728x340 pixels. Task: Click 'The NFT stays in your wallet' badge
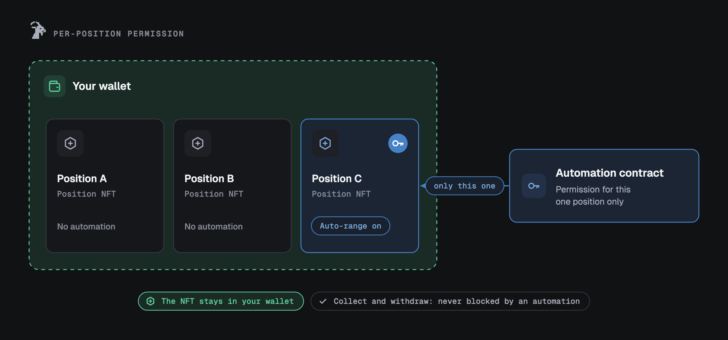pos(221,301)
